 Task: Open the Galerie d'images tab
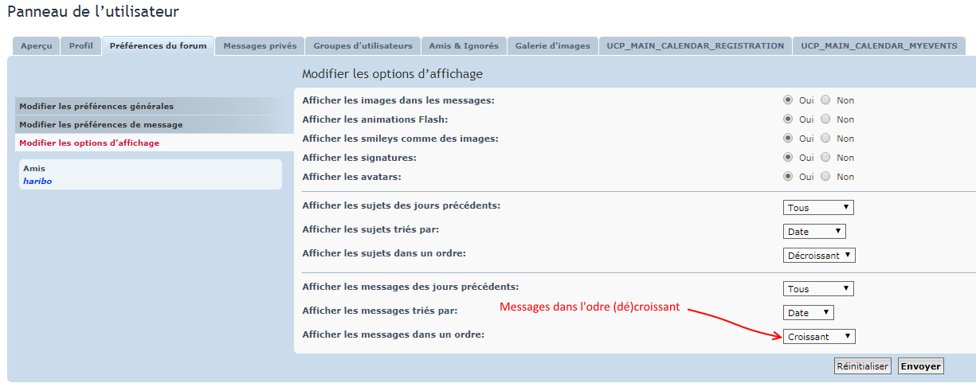pyautogui.click(x=552, y=46)
